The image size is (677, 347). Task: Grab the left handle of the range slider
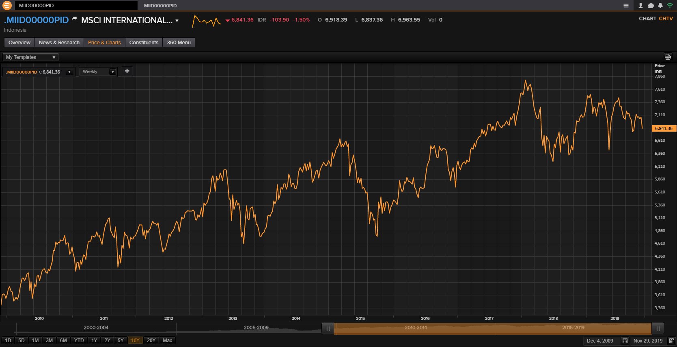(328, 329)
